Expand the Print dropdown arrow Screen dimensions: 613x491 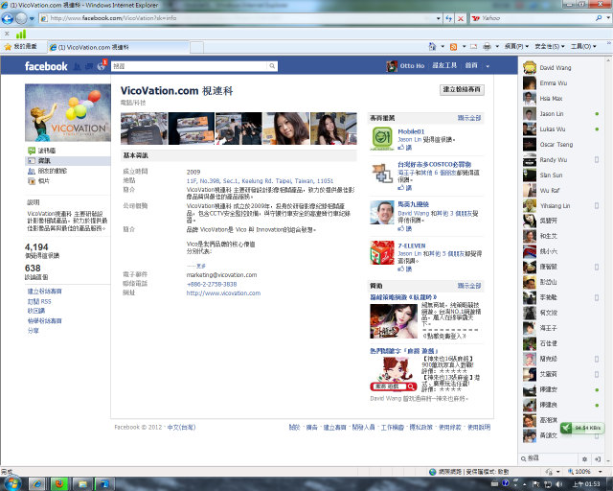pyautogui.click(x=497, y=47)
